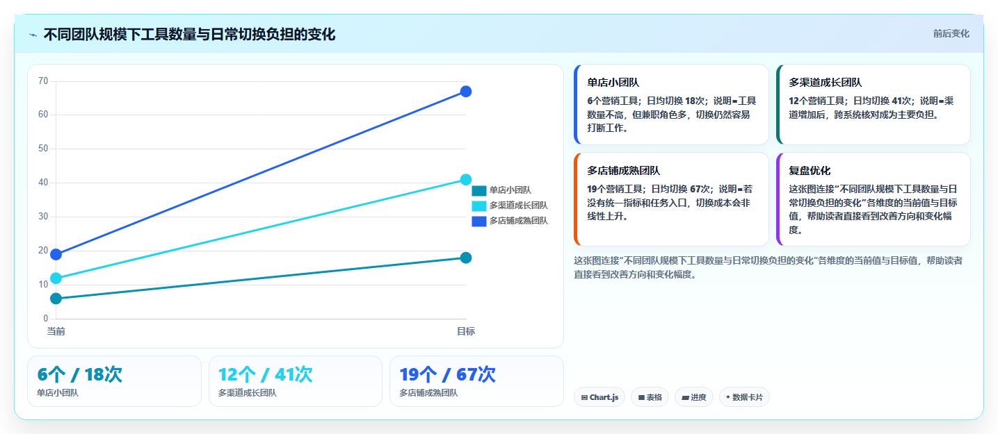This screenshot has height=434, width=998.
Task: Open the 19个 / 67次 stat card
Action: pos(476,381)
